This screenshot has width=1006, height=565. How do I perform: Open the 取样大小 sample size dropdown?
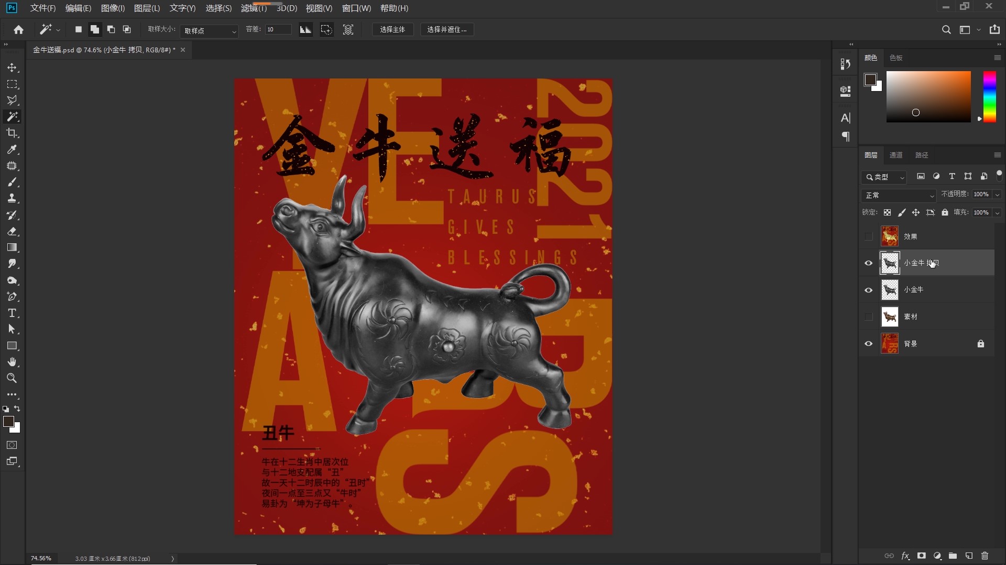tap(209, 31)
